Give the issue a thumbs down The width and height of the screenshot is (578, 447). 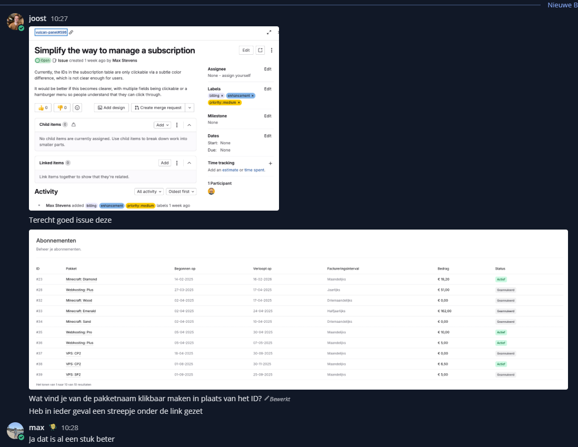pos(62,107)
